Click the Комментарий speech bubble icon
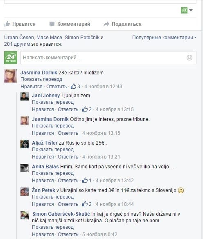Image resolution: width=203 pixels, height=239 pixels. (x=52, y=24)
